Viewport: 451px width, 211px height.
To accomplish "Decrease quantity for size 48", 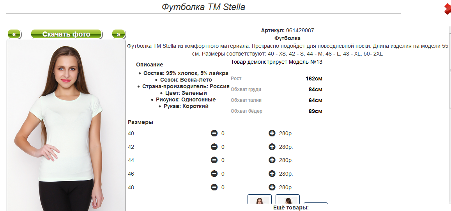I will 214,187.
